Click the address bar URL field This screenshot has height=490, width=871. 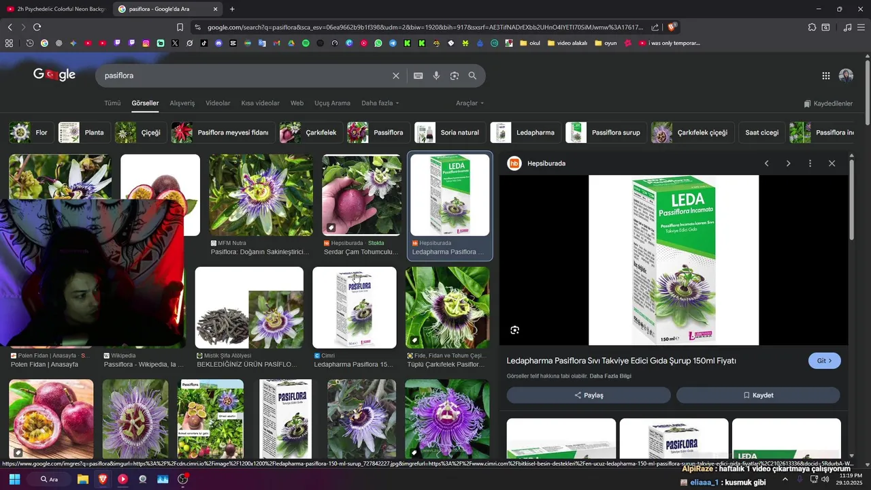point(425,27)
